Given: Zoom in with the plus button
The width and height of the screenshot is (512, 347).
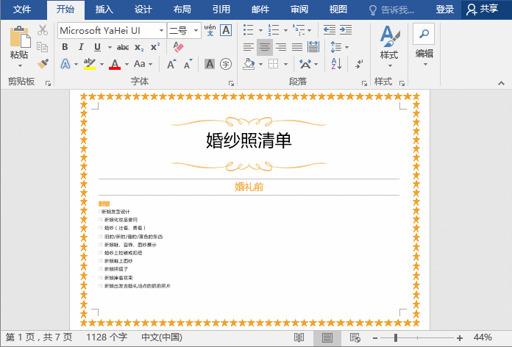Looking at the screenshot, I should point(460,338).
